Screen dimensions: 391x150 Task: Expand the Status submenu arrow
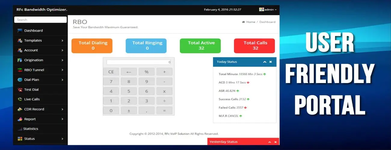62,139
